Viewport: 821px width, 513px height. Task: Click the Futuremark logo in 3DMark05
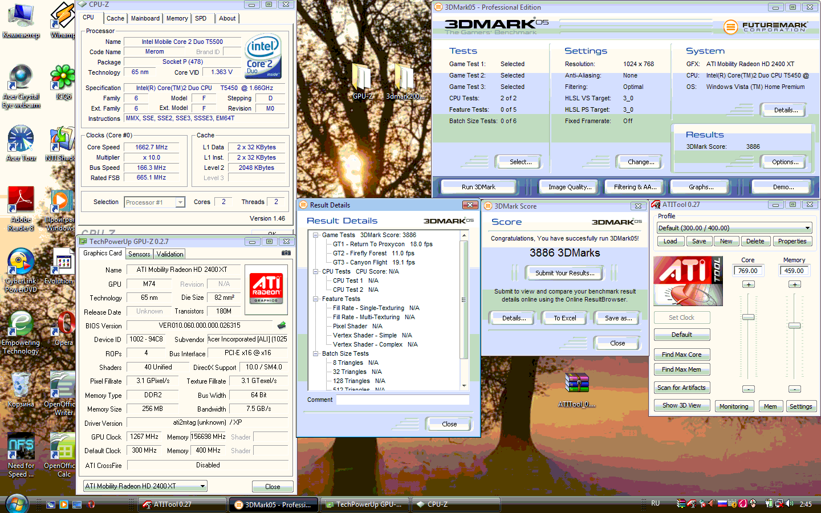[x=765, y=26]
